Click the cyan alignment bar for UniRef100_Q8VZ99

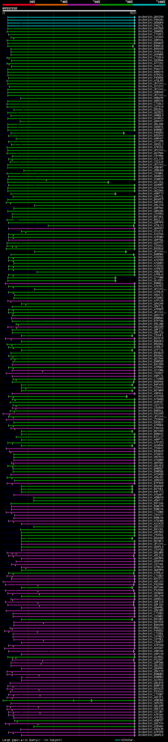coord(71,17)
